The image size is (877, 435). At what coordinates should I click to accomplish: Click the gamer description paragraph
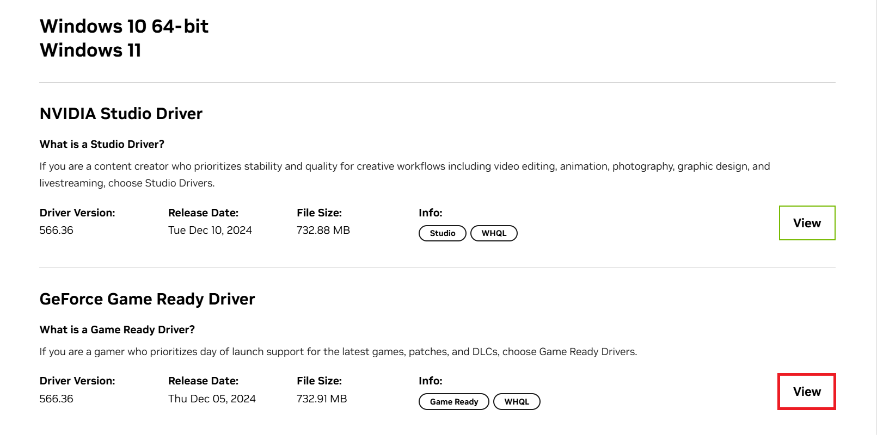[338, 352]
